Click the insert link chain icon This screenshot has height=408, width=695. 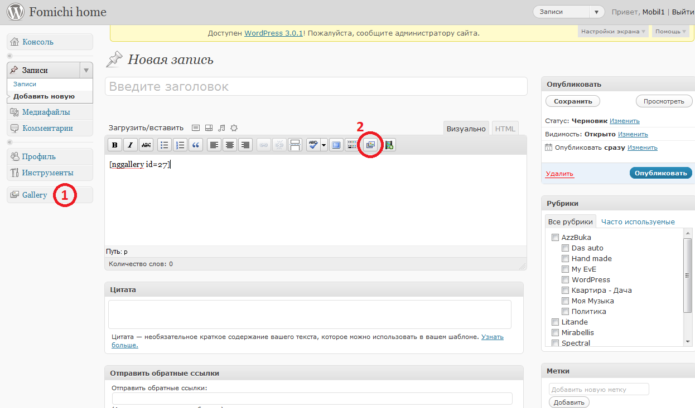[x=264, y=145]
